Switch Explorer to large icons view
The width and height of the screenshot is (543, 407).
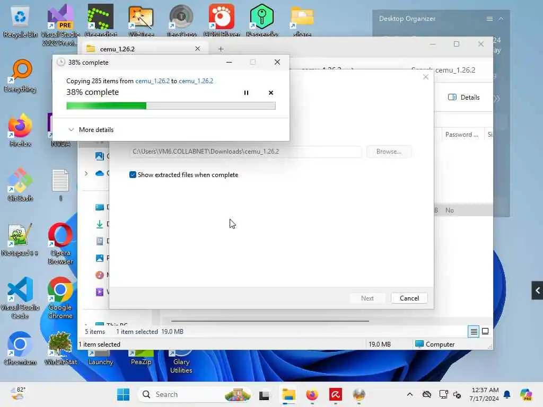[485, 332]
